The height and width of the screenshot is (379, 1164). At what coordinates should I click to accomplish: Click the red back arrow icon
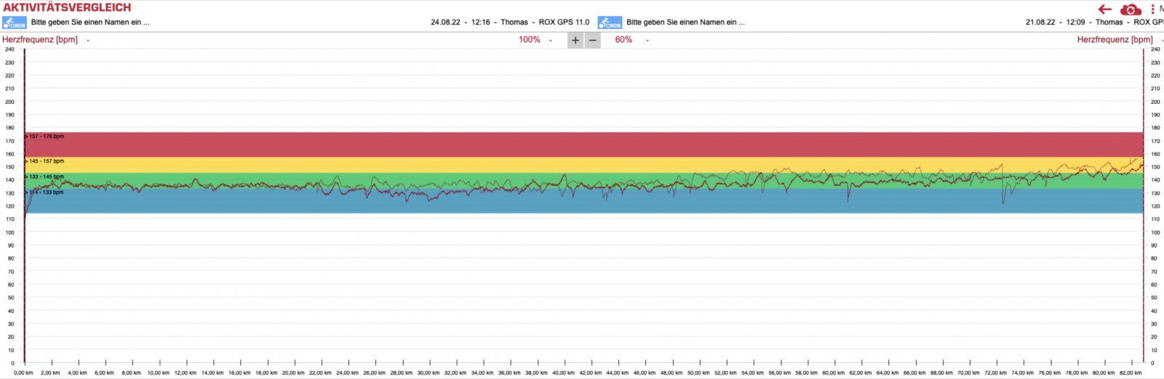[x=1105, y=9]
